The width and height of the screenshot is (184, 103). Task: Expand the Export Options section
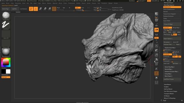(x=172, y=39)
